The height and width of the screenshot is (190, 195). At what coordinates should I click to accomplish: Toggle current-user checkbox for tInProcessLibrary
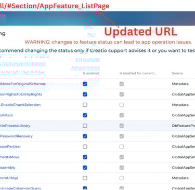pos(122,126)
